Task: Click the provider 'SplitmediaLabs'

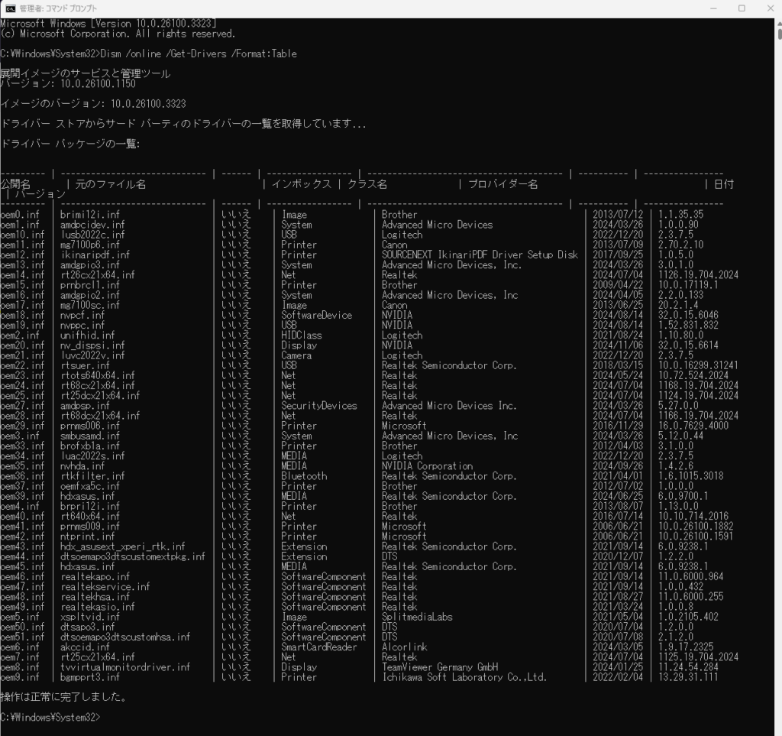Action: [417, 617]
